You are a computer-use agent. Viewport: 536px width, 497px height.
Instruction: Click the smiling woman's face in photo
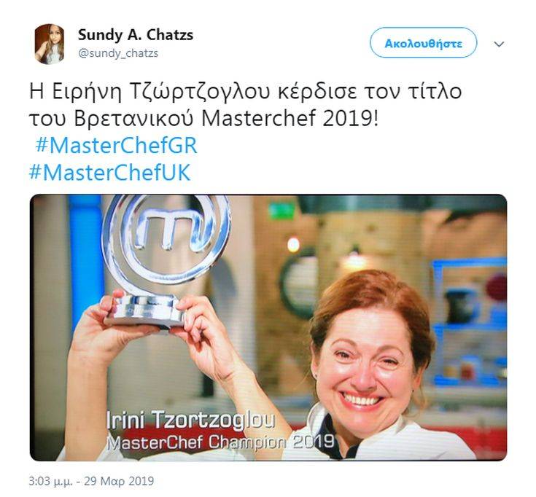point(366,362)
